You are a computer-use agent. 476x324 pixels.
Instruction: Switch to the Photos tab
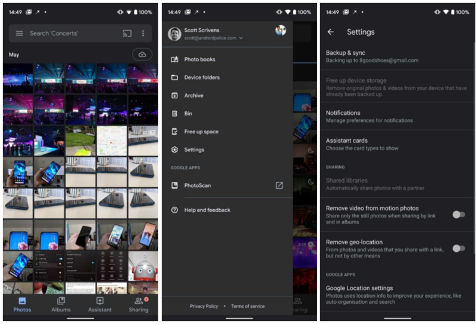22,305
